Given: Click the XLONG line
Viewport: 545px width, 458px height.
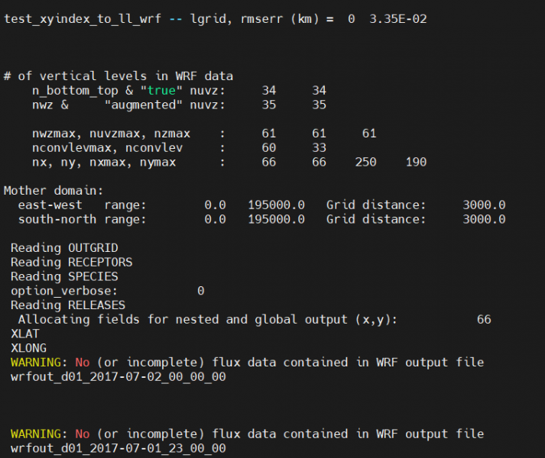Looking at the screenshot, I should click(x=28, y=348).
